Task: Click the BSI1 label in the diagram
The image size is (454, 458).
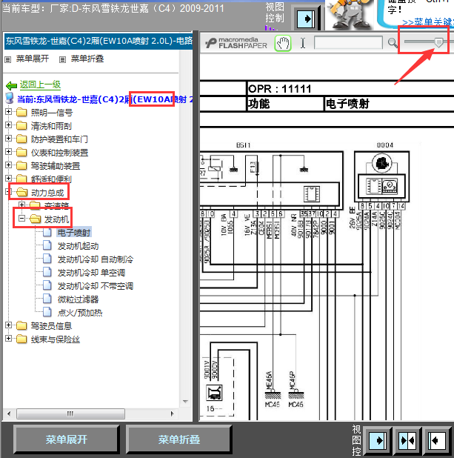Action: pos(243,145)
